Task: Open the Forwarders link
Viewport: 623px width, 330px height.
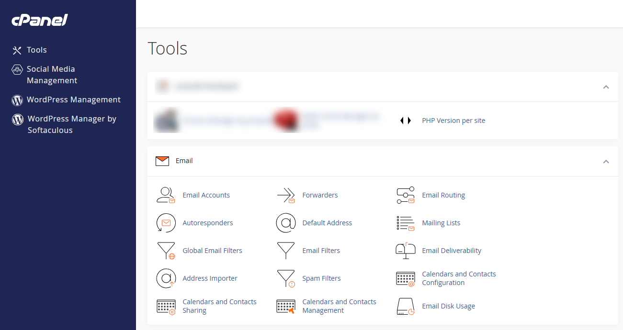Action: (x=320, y=195)
